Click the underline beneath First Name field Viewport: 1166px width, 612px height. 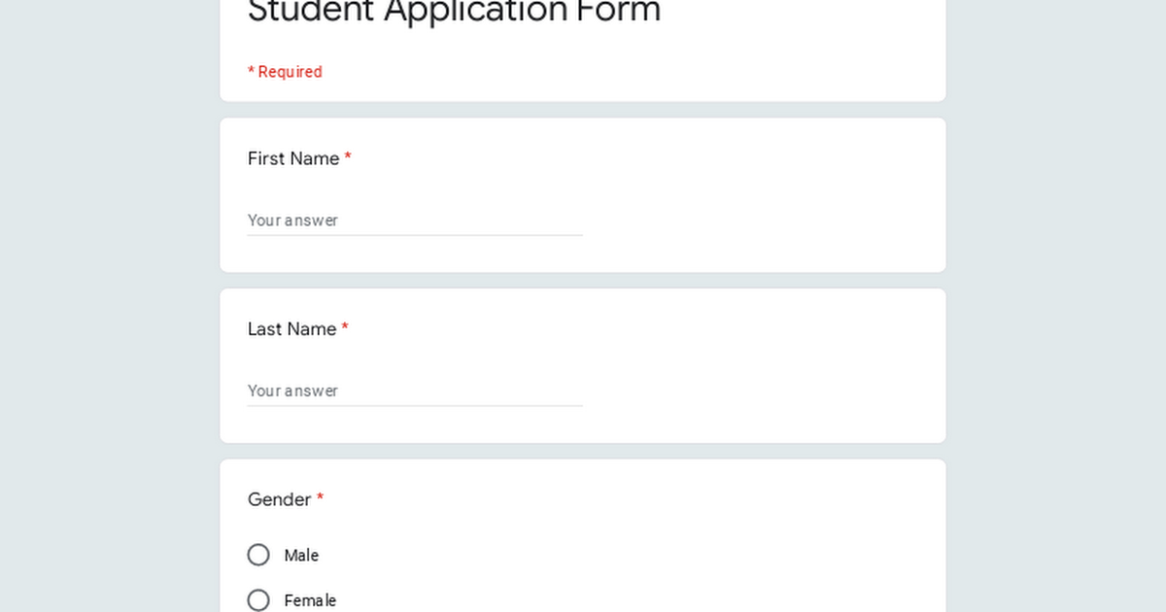(x=414, y=235)
